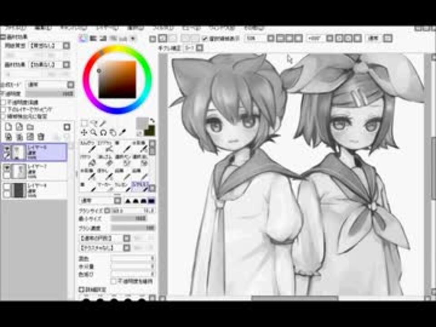Open the 【テクスチャなし】 brush texture dropdown
The width and height of the screenshot is (436, 327).
click(127, 248)
